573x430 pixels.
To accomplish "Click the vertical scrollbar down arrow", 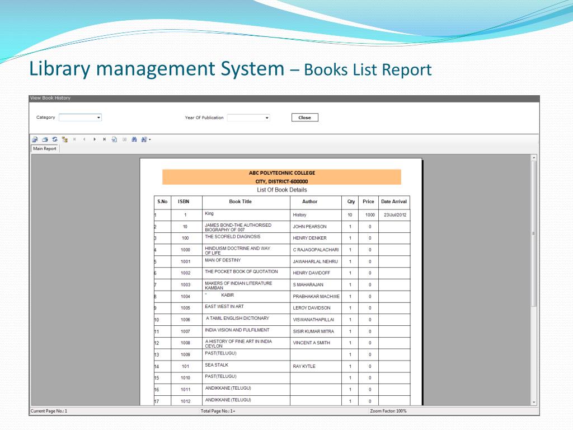I will (534, 402).
